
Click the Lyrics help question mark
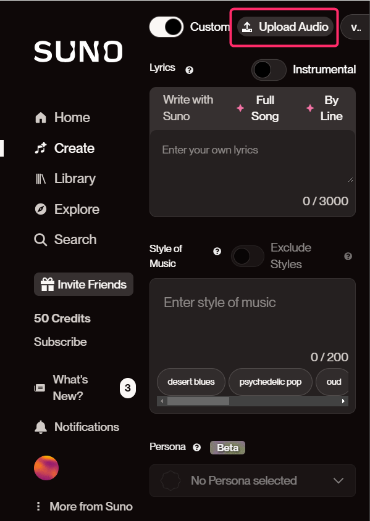(190, 70)
